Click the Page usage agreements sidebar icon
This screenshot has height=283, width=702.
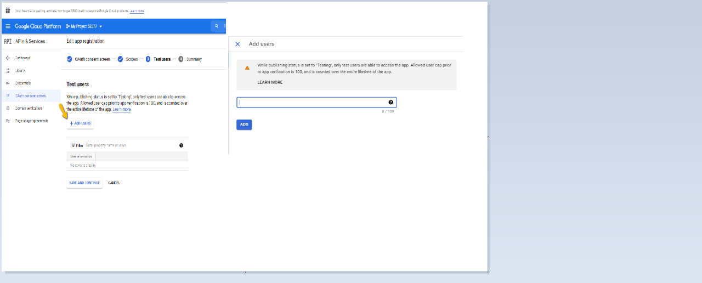point(8,121)
